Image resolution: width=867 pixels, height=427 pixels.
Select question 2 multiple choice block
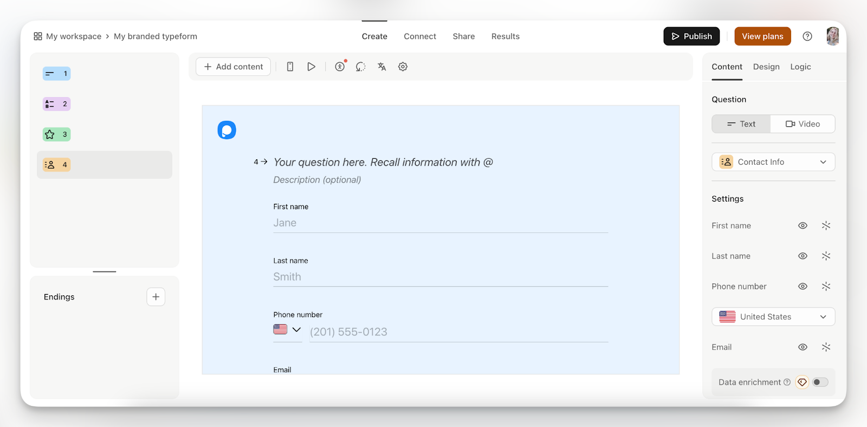click(x=57, y=104)
